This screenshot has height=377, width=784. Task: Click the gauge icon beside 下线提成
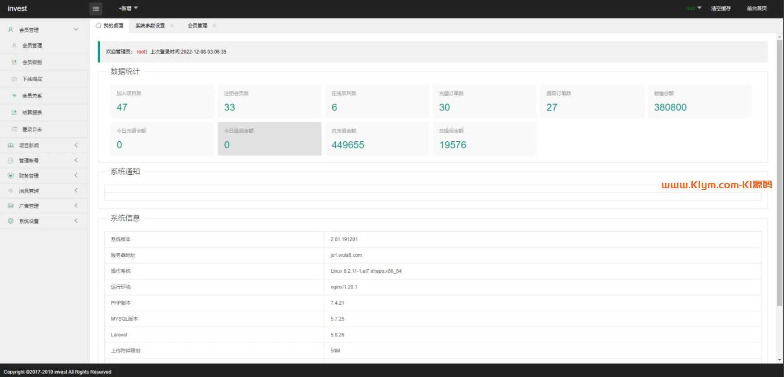pyautogui.click(x=14, y=79)
